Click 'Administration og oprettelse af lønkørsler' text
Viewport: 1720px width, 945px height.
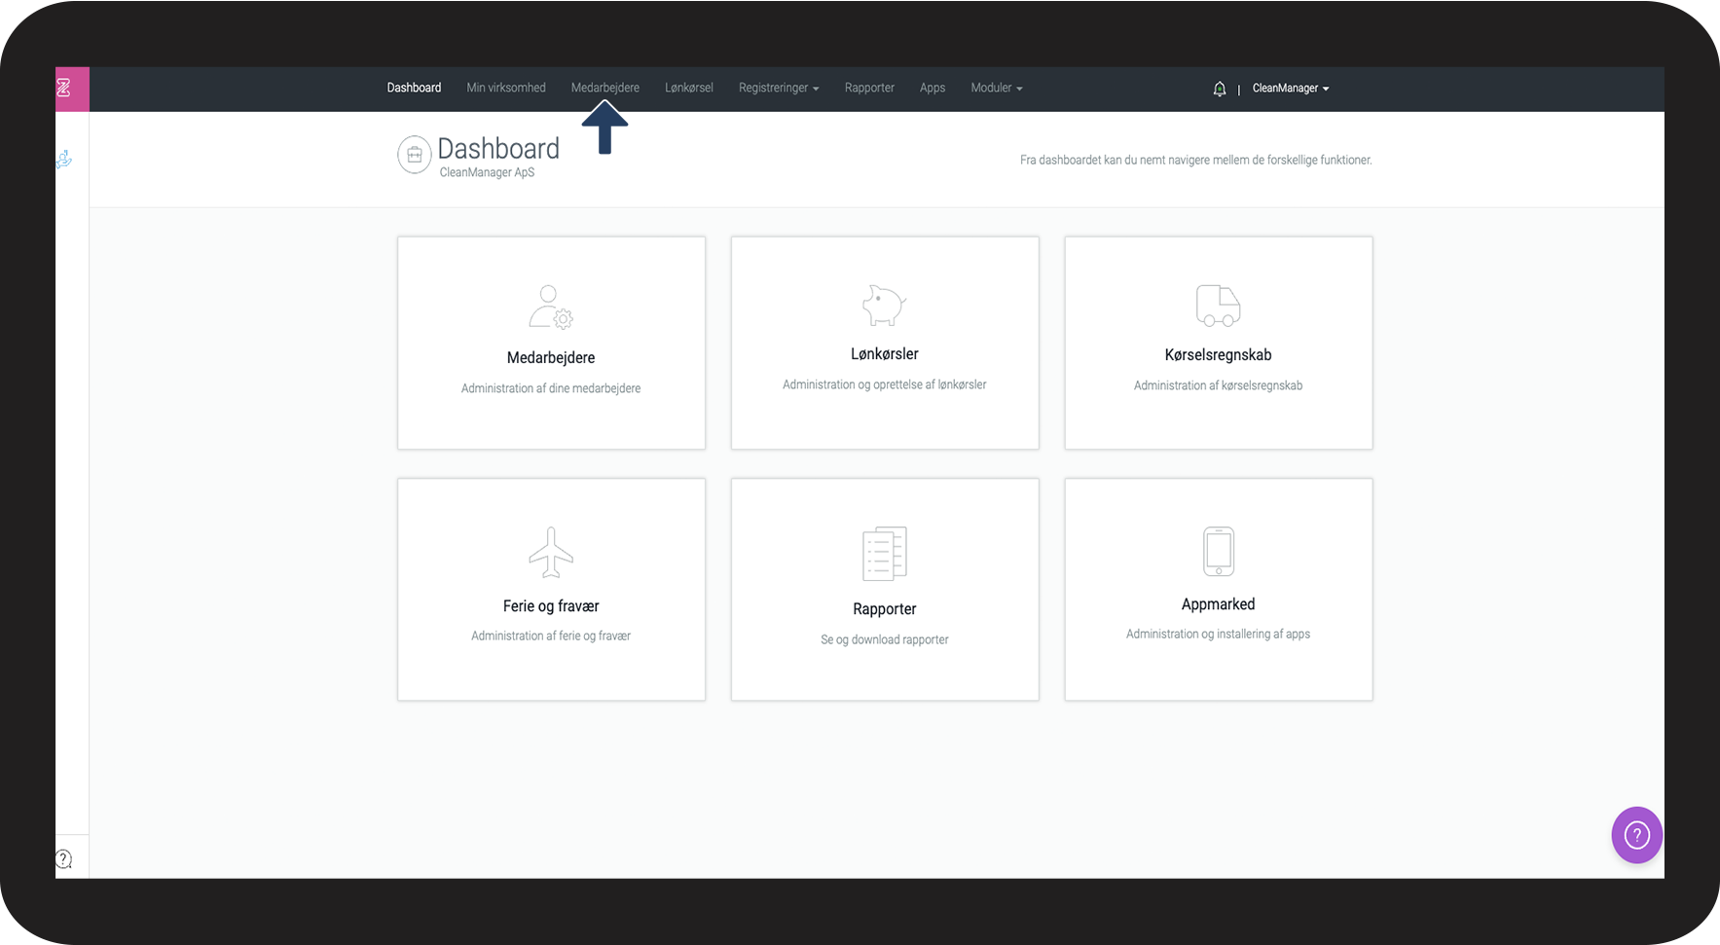point(884,384)
